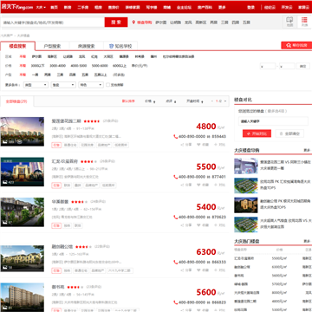This screenshot has width=312, height=312.
Task: Expand the 大庆 city dropdown in the top bar
Action: coord(41,7)
